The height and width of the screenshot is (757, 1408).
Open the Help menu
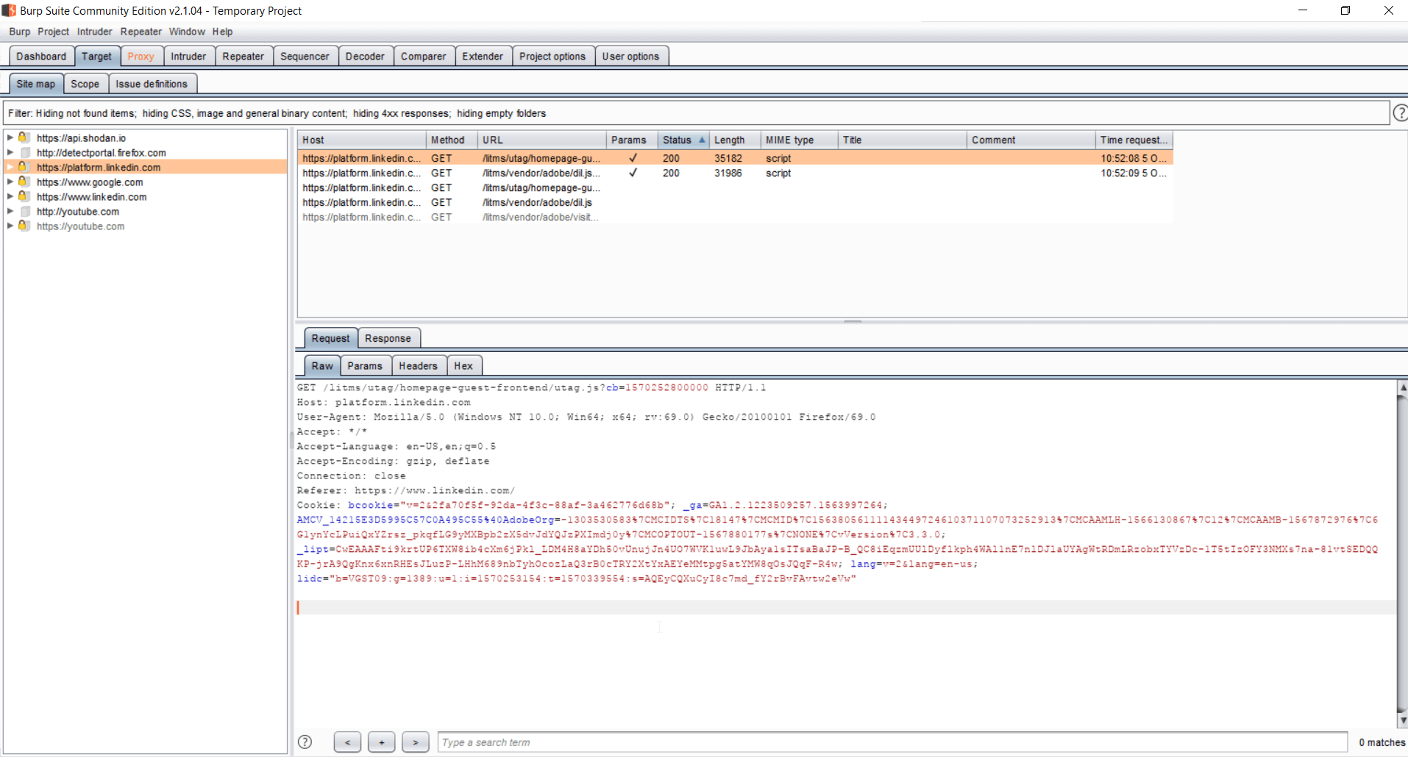222,32
